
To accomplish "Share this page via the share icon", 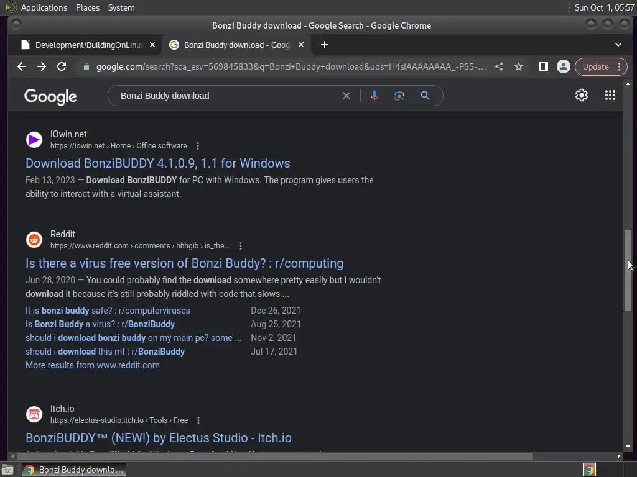I will click(499, 66).
